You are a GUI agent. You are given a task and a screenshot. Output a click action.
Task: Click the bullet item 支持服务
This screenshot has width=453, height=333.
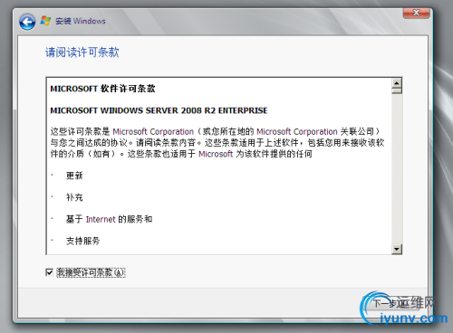[x=83, y=241]
